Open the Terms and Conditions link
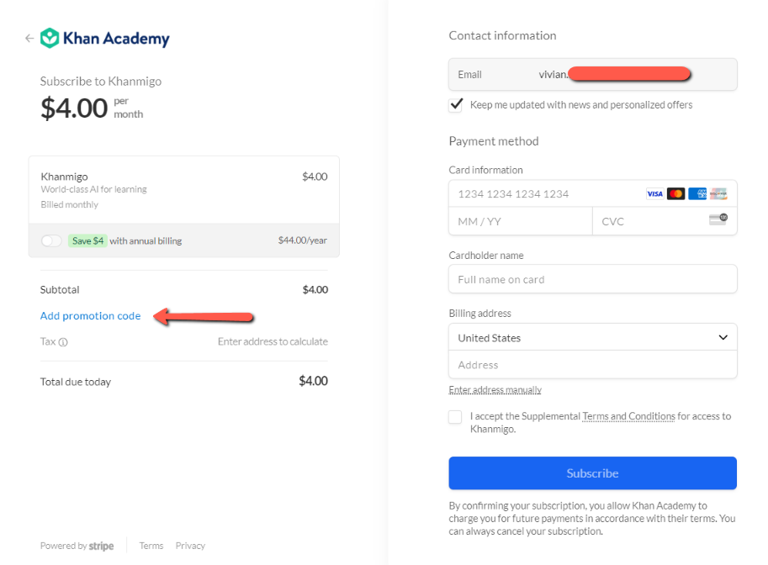Viewport: 768px width, 565px height. pyautogui.click(x=628, y=416)
